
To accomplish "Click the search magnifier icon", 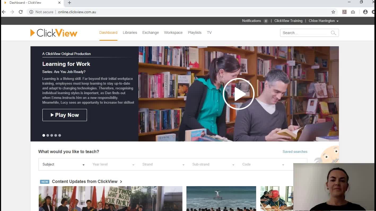I will (x=333, y=33).
